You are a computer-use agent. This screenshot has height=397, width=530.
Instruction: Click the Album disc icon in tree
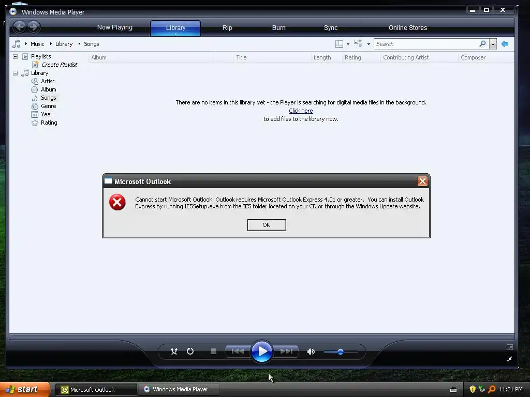pos(35,89)
